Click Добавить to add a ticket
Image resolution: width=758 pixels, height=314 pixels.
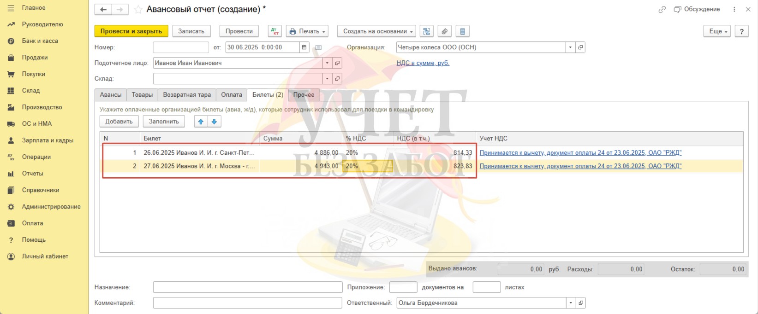119,122
